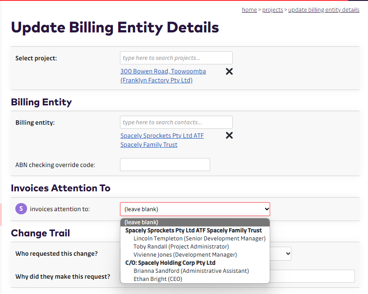The height and width of the screenshot is (294, 368).
Task: Open the 300 Bowen Road, Toowoomba link
Action: point(163,72)
